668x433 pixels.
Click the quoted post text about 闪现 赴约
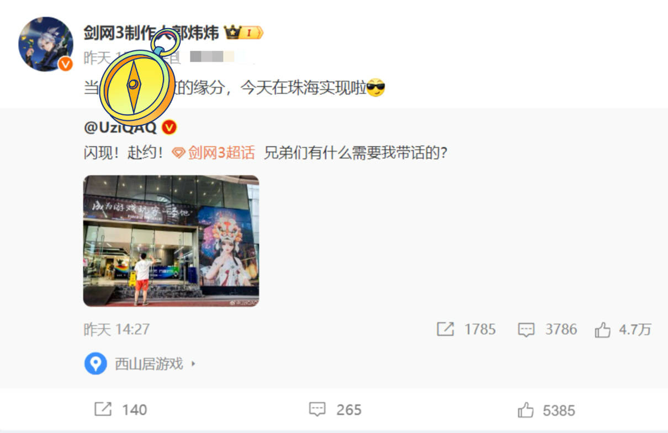coord(265,153)
